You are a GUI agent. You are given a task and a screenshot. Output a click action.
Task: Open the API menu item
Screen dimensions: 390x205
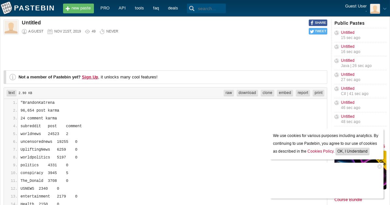click(122, 8)
